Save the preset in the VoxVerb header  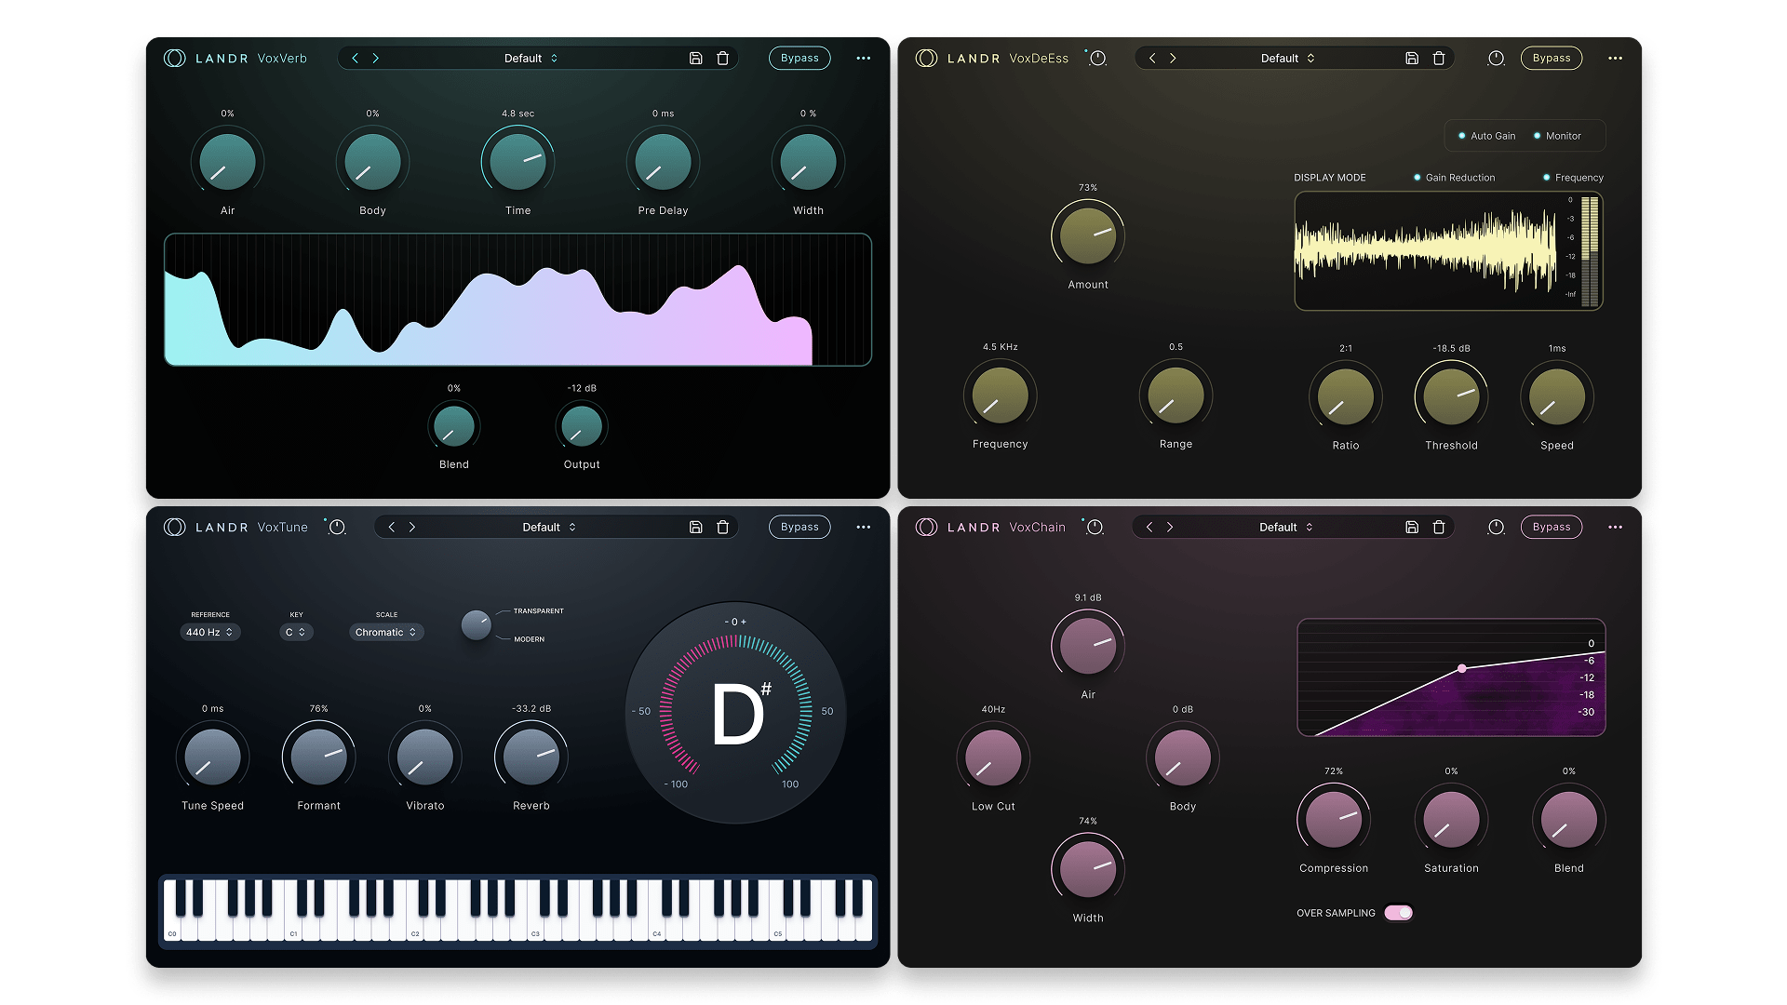(x=695, y=58)
